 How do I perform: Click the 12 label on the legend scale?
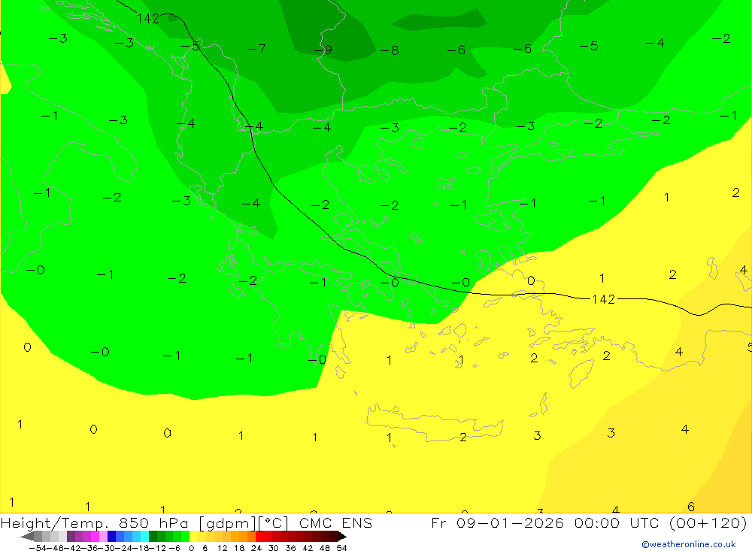point(222,548)
